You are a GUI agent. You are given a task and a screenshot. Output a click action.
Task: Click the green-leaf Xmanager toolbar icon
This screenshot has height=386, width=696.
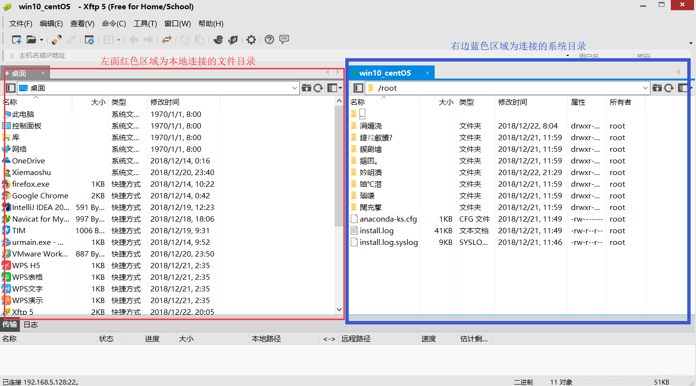click(x=233, y=40)
